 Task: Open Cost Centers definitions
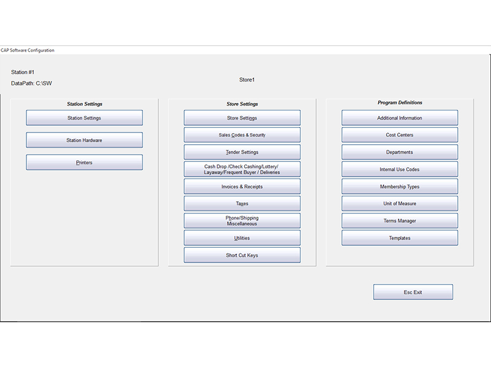(400, 135)
